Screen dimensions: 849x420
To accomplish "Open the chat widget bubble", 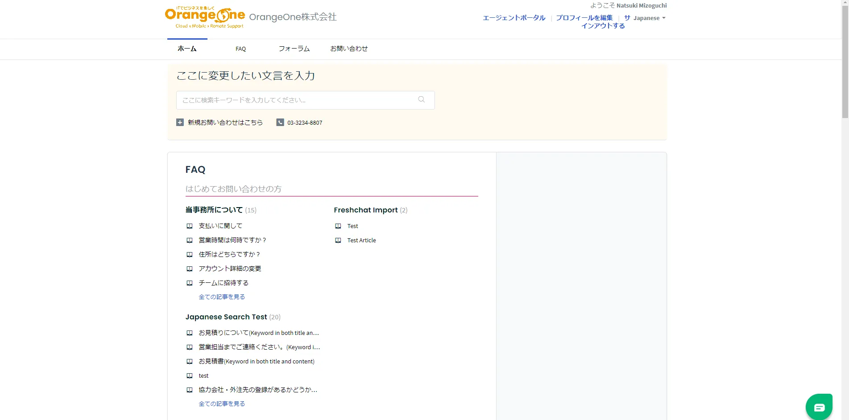I will (x=819, y=407).
